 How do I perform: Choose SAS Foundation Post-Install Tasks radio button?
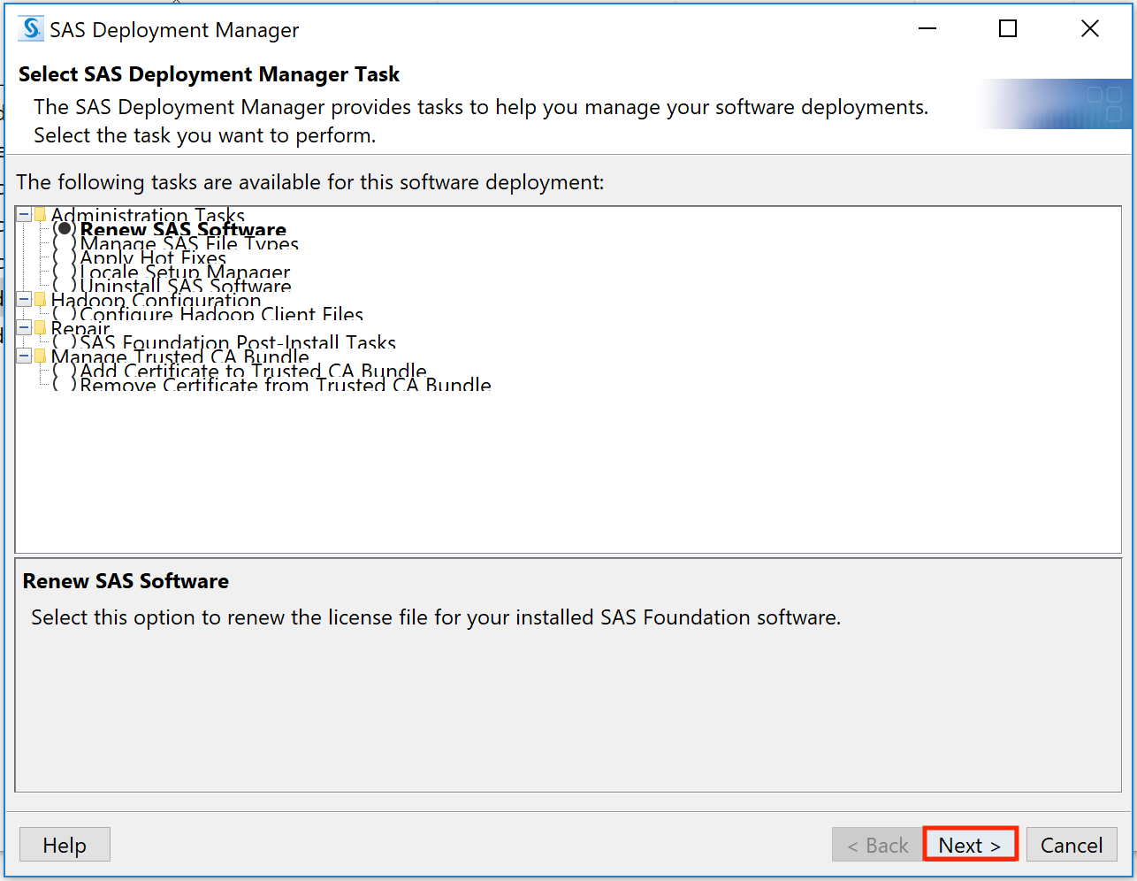point(65,342)
